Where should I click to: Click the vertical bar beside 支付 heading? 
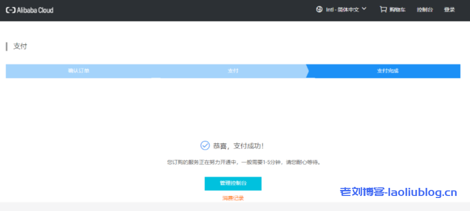point(7,46)
